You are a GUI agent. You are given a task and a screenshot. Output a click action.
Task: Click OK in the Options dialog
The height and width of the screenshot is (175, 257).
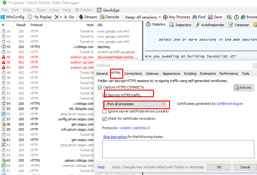coord(219,167)
